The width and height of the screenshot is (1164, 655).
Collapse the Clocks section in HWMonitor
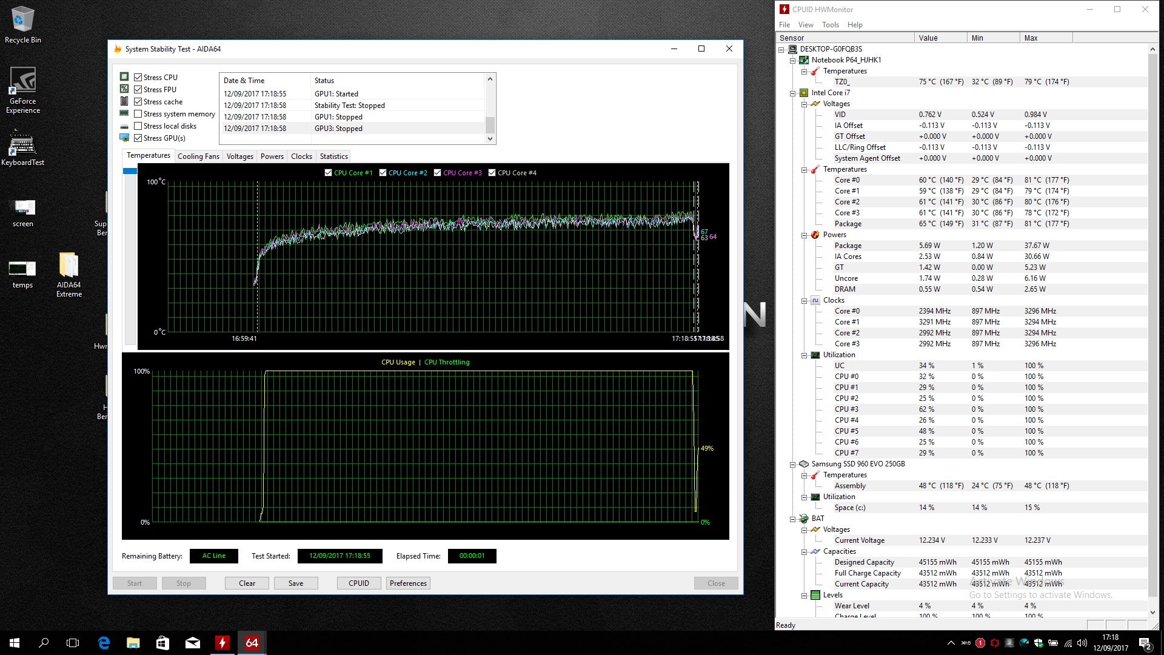804,300
